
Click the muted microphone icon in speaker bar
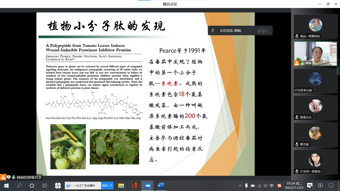click(213, 31)
